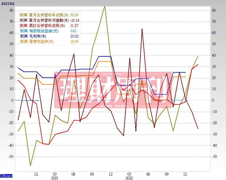Click the 0 label on right y-axis
This screenshot has width=226, height=180.
[213, 100]
